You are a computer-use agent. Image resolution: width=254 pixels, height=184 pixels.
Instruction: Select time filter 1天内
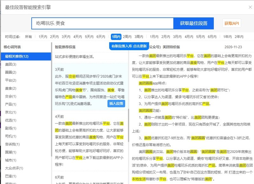[x=43, y=37]
